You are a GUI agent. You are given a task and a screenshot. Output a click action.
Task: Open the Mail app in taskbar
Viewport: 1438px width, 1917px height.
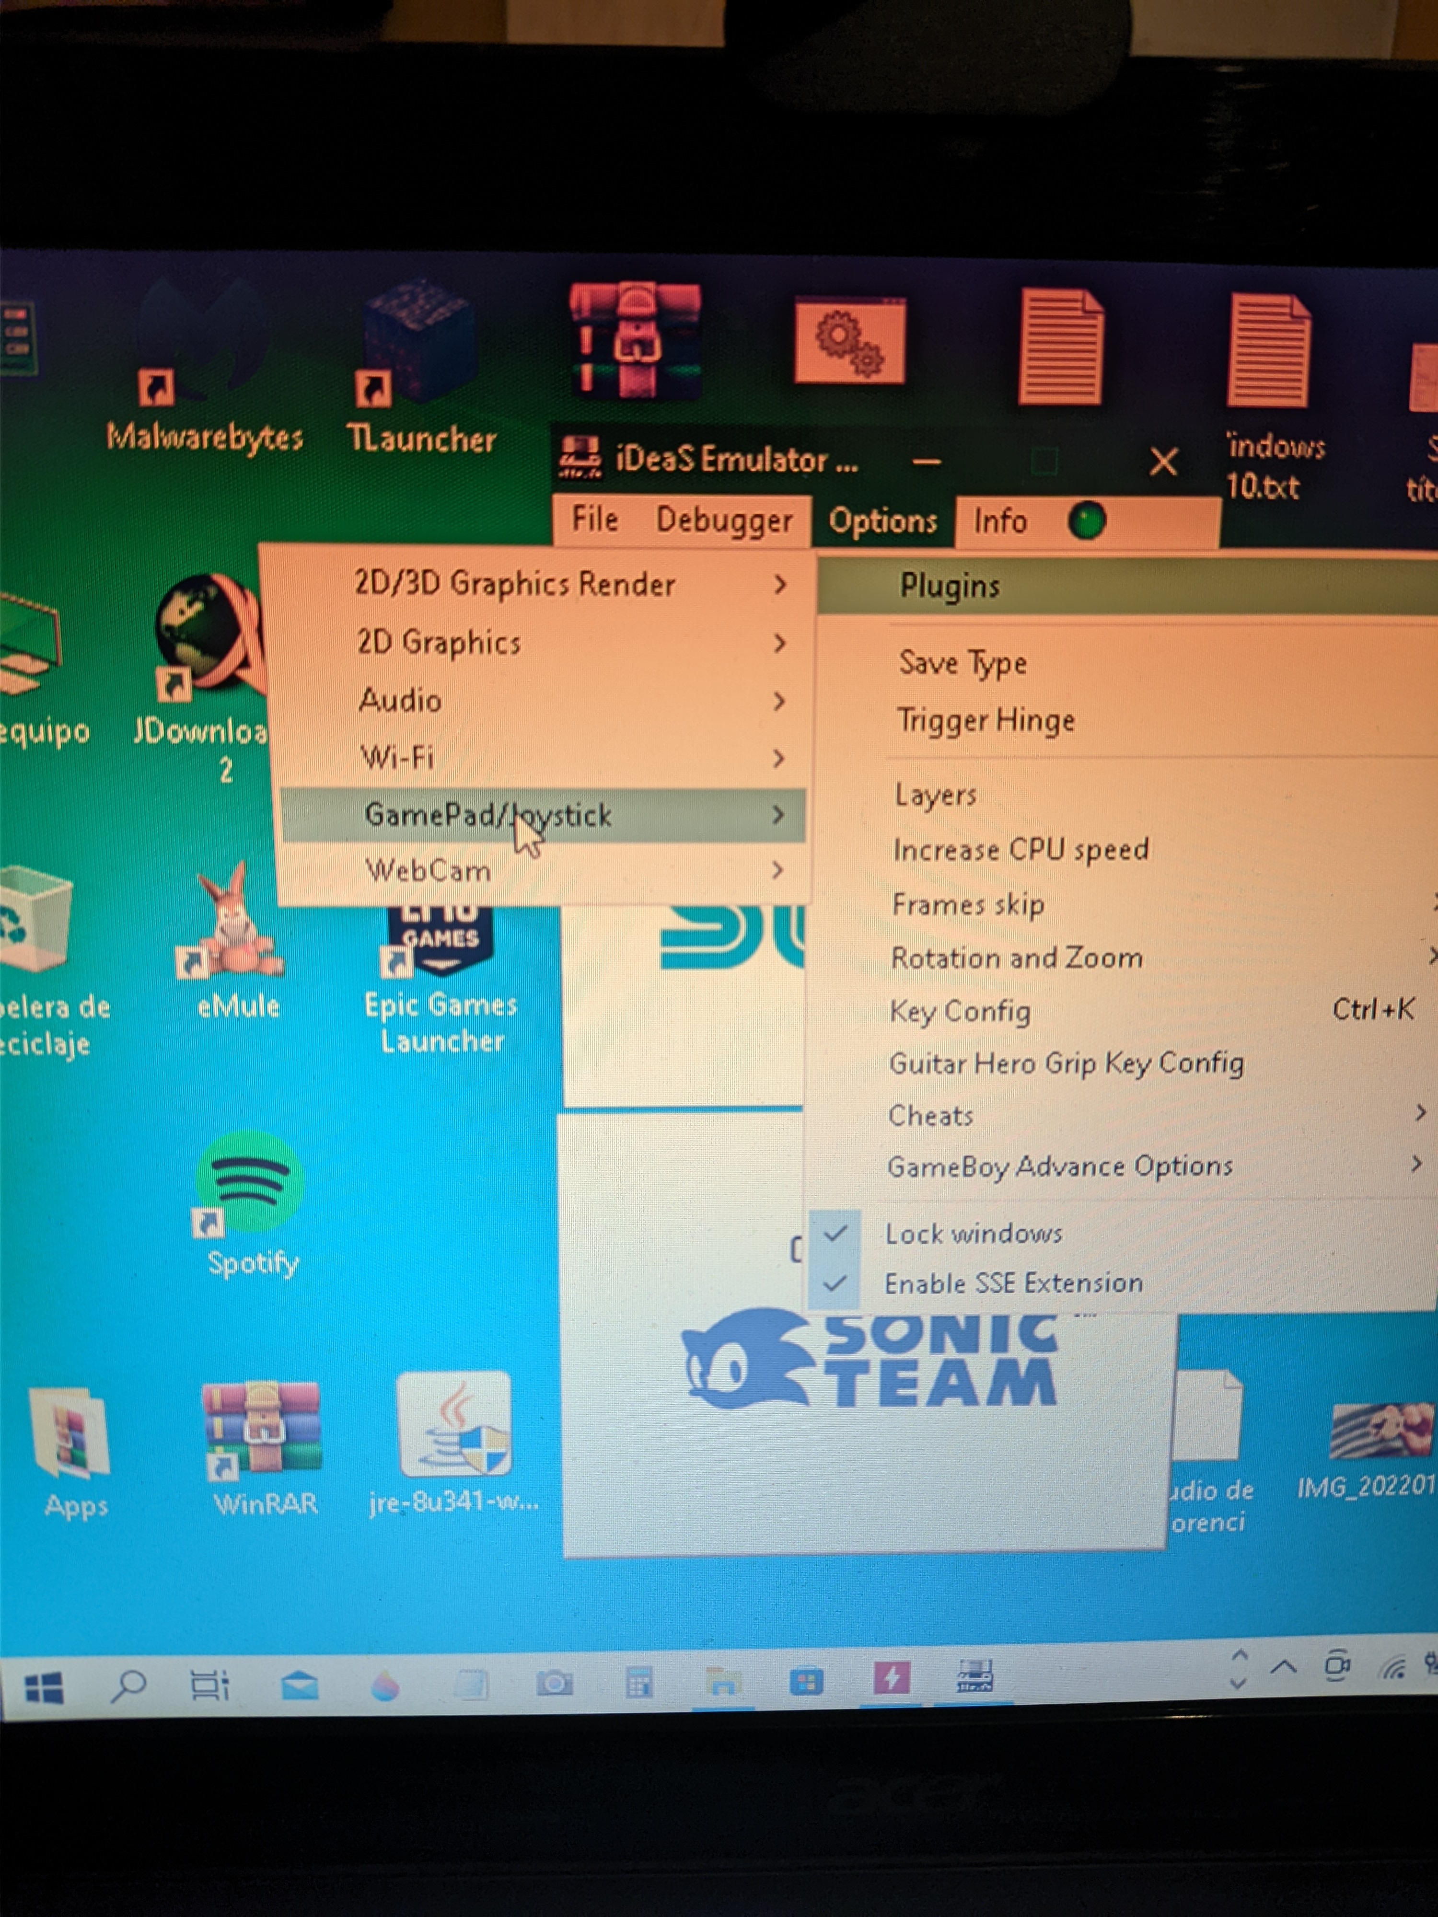point(299,1686)
